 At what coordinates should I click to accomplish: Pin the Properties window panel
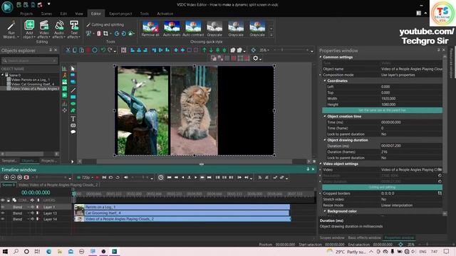pyautogui.click(x=438, y=50)
